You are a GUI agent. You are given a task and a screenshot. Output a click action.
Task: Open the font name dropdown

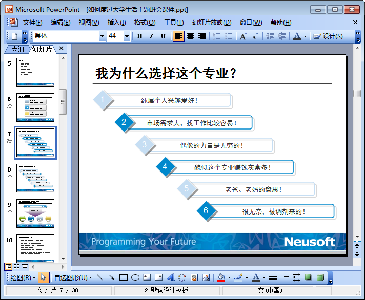pyautogui.click(x=102, y=36)
